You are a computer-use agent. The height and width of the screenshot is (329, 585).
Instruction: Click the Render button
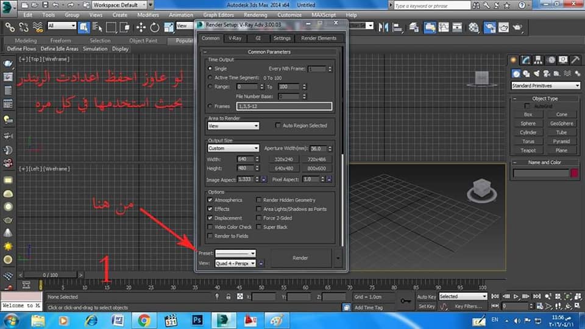tap(300, 258)
